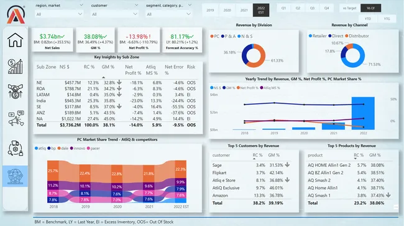Expand the customer field chevron
The image size is (404, 226).
pyautogui.click(x=136, y=5)
